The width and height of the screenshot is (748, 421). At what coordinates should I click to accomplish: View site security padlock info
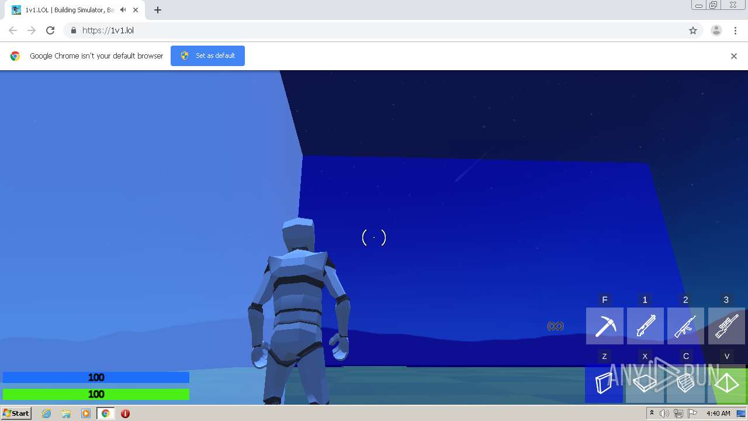point(73,30)
